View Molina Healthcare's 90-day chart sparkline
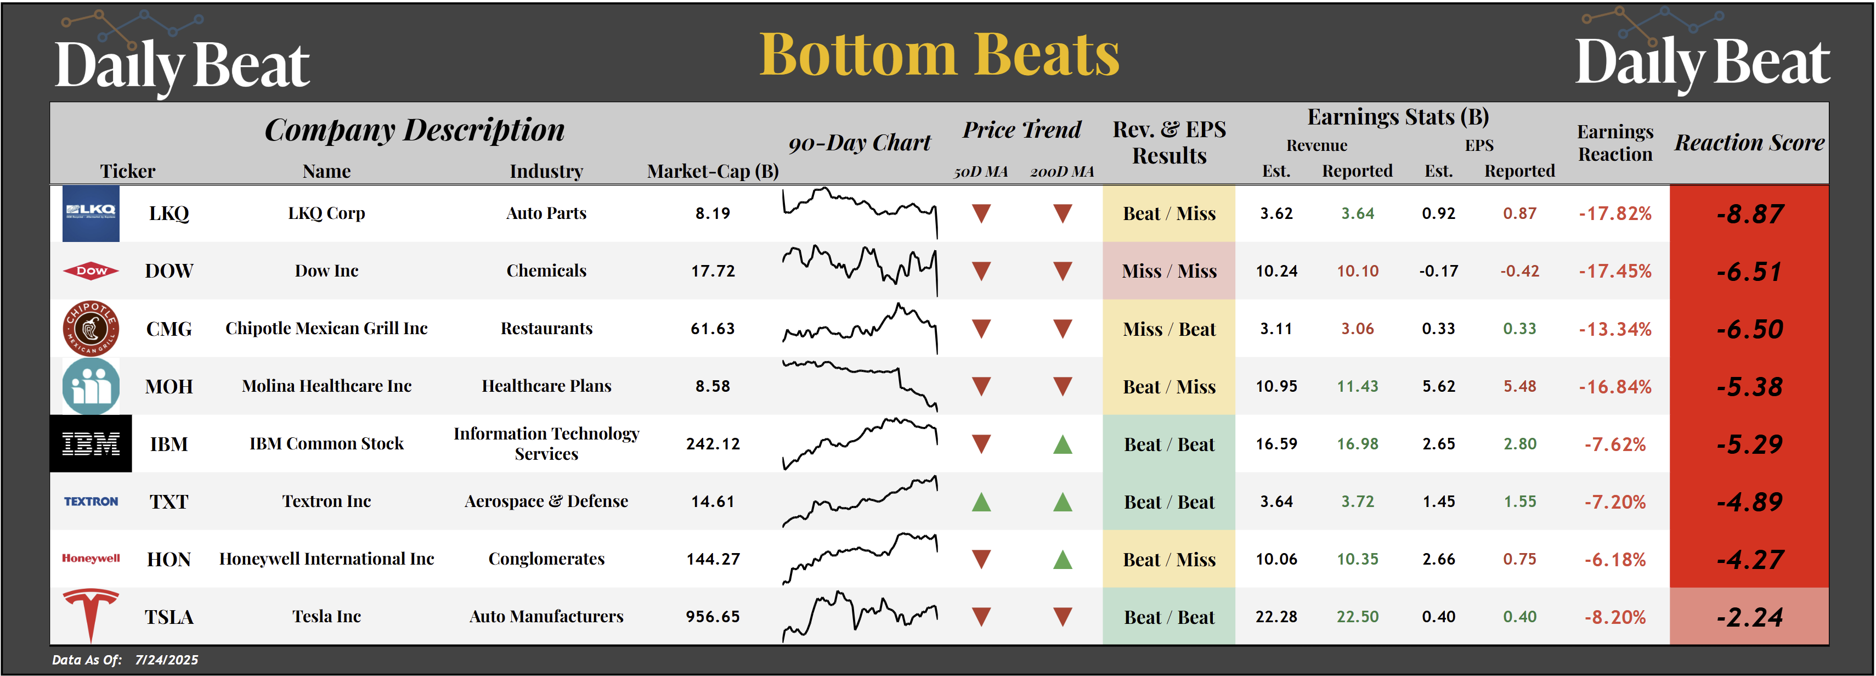 coord(860,385)
